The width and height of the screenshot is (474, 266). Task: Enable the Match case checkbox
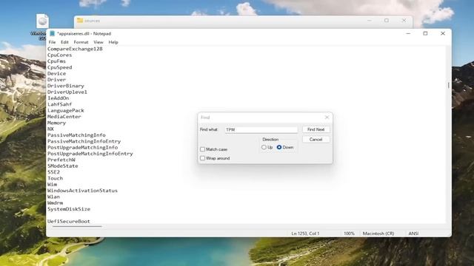coord(202,149)
